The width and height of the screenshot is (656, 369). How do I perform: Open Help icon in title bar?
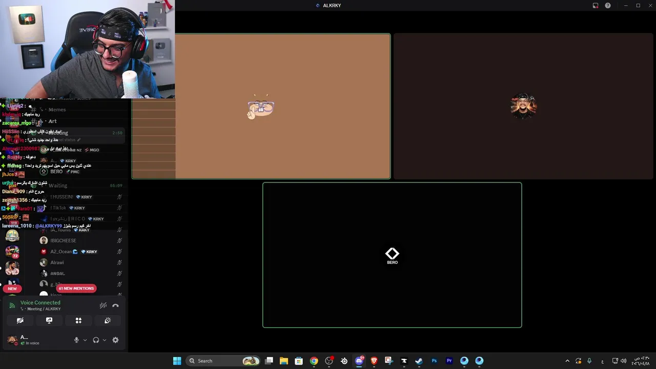608,6
